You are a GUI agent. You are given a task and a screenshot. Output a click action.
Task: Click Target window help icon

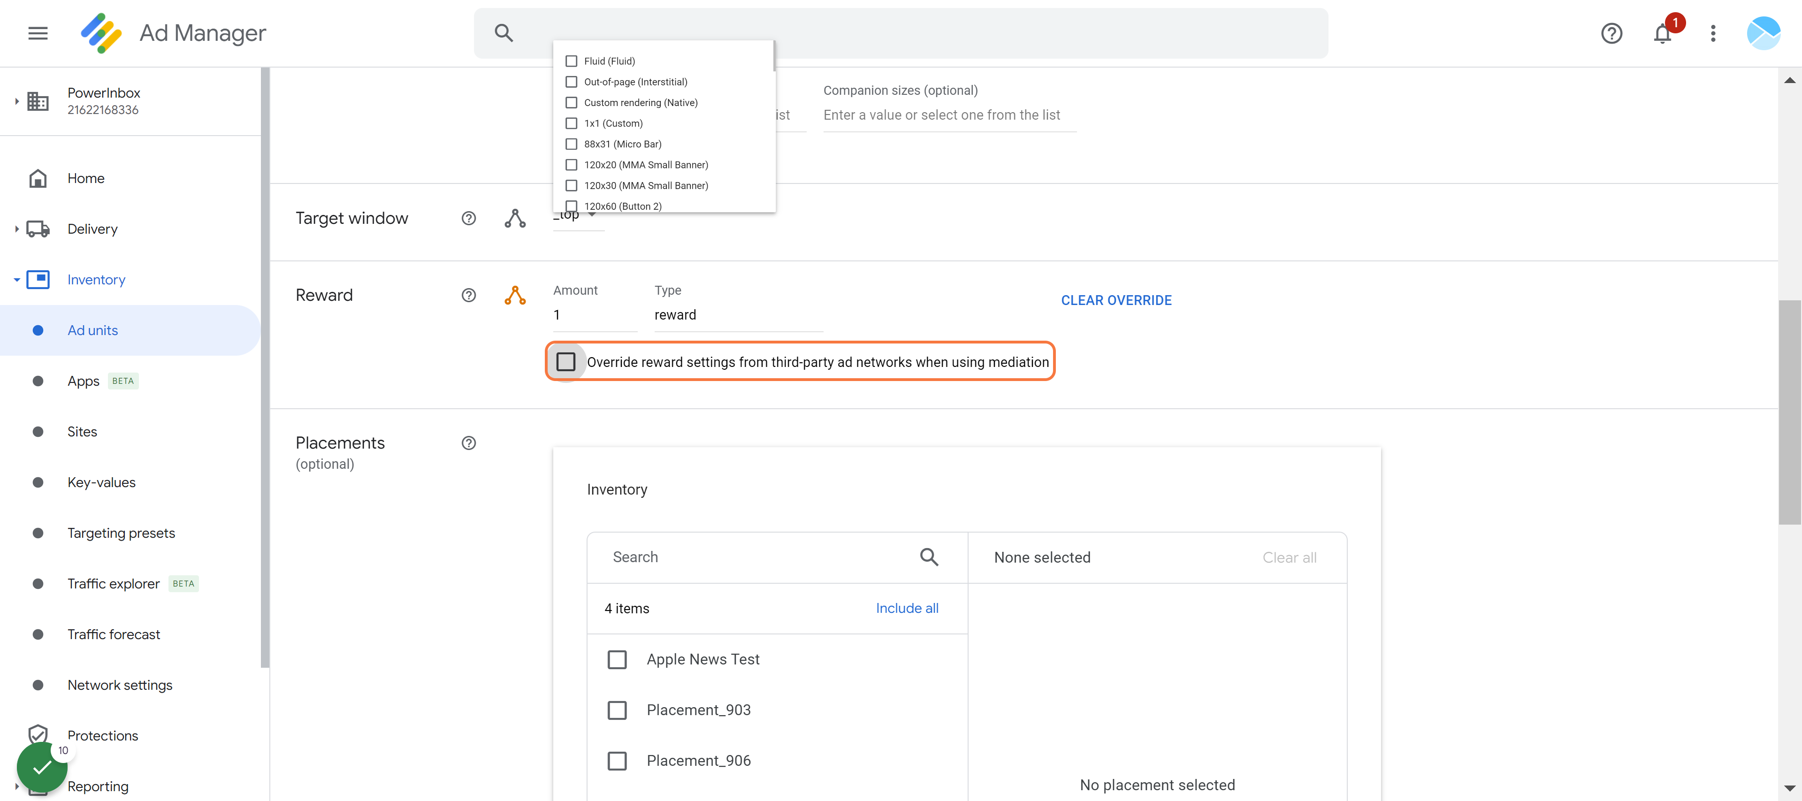[469, 218]
